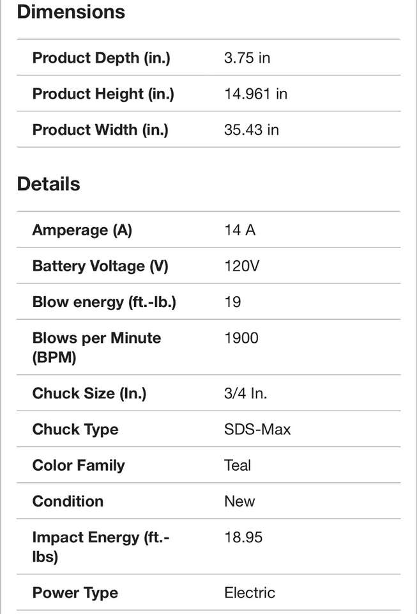Click the SDS-Max chuck type value
The image size is (417, 614).
[257, 429]
